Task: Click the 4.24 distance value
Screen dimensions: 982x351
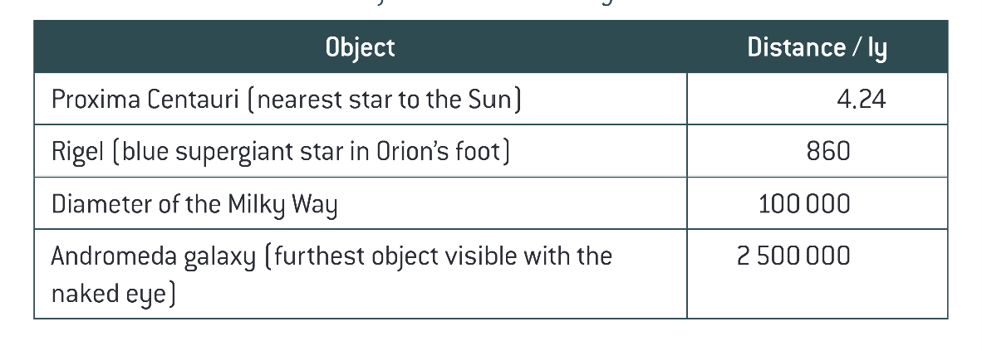Action: pyautogui.click(x=862, y=100)
